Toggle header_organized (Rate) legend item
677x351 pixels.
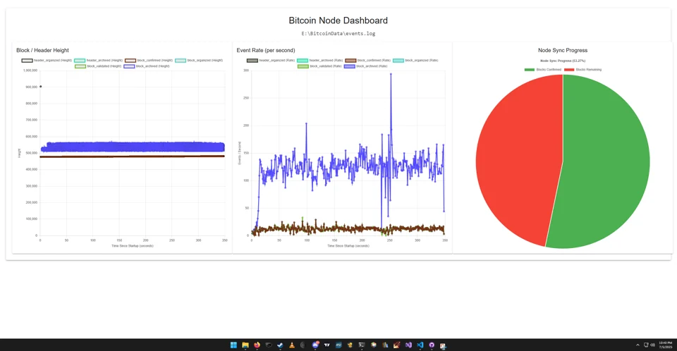coord(271,61)
